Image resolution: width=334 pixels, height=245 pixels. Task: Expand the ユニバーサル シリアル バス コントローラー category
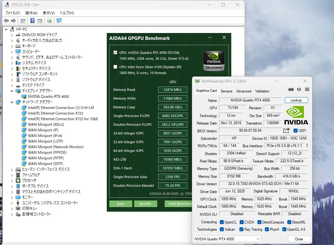tap(12, 203)
